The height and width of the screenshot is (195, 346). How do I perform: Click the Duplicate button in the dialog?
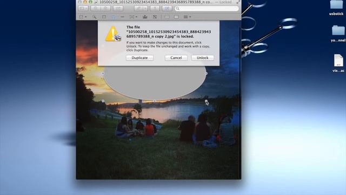[139, 58]
